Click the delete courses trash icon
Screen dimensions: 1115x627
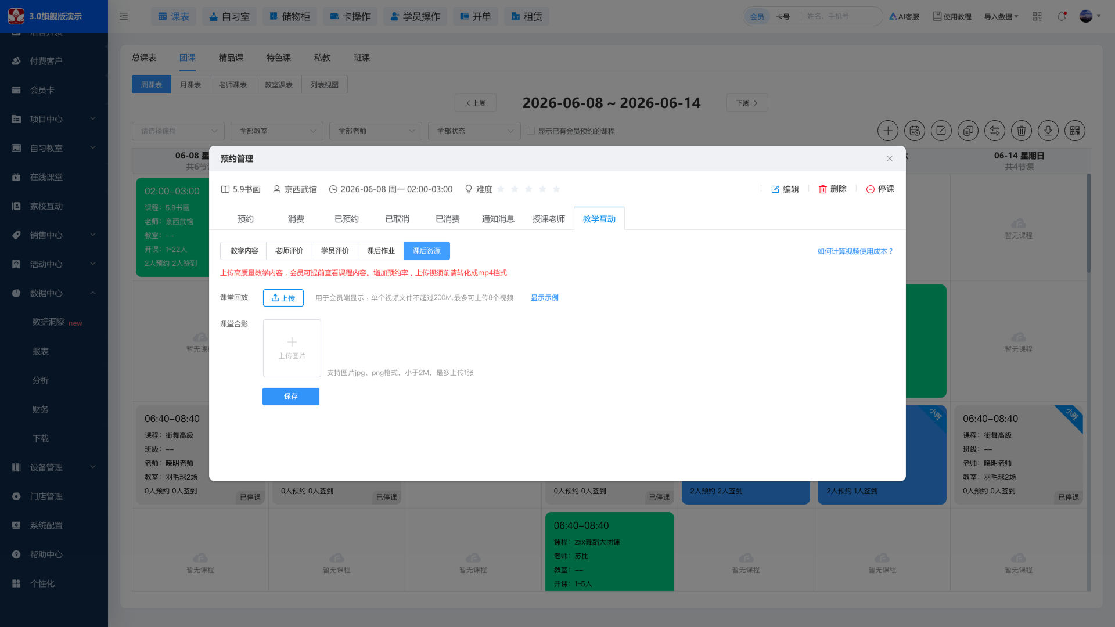coord(1022,131)
